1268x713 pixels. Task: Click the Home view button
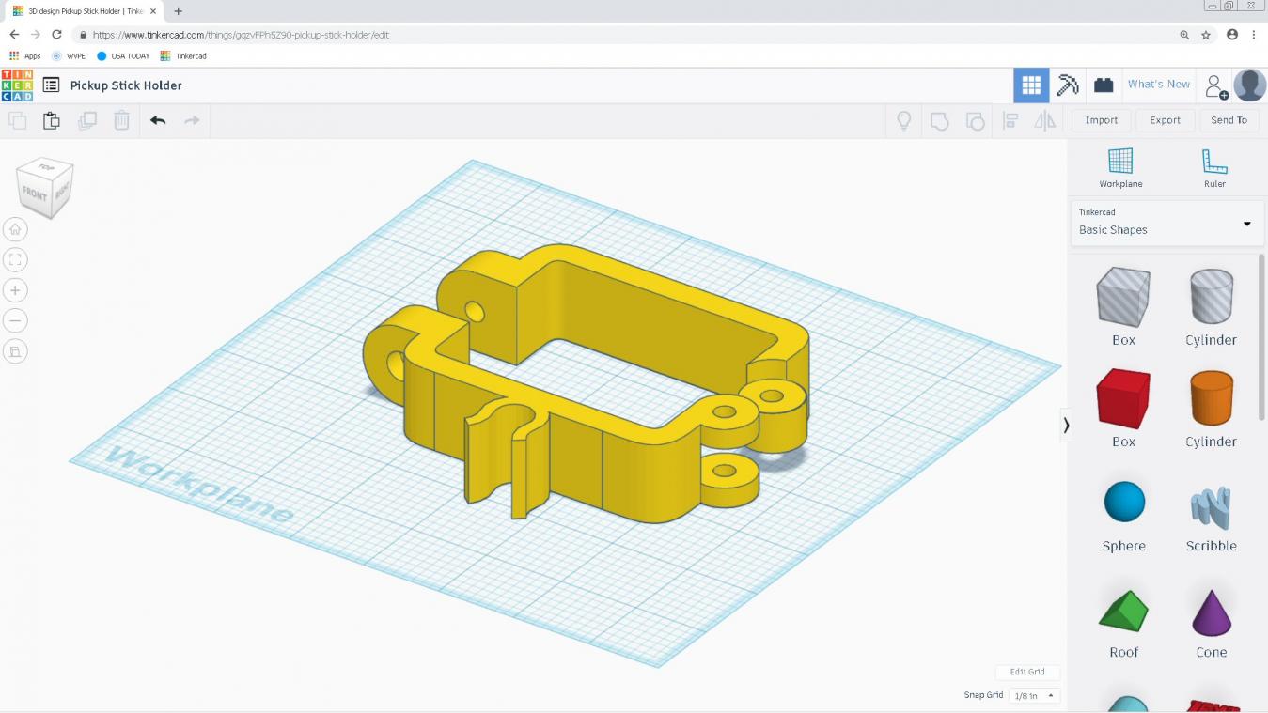coord(15,229)
